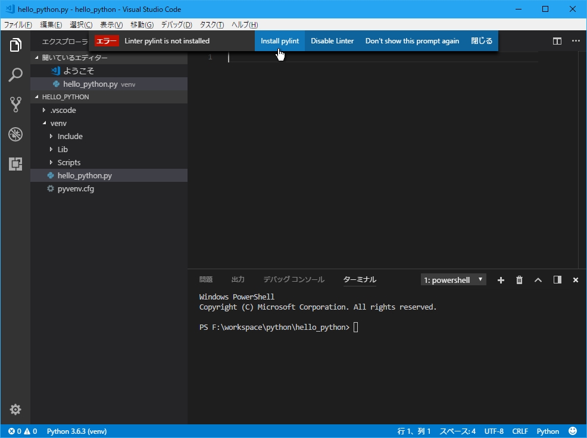This screenshot has width=587, height=438.
Task: Open hello_python.py in the venv folder
Action: (109, 176)
